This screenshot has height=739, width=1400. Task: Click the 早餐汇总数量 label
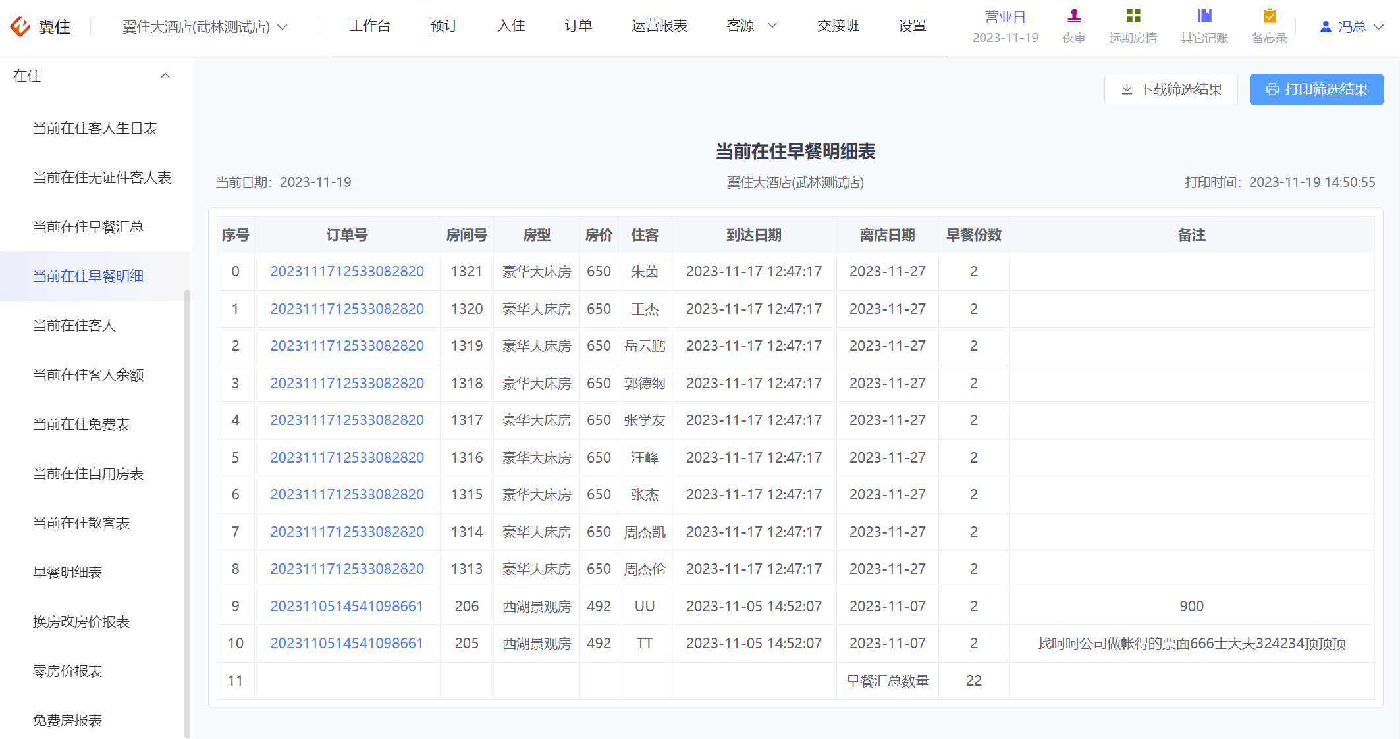(x=888, y=681)
